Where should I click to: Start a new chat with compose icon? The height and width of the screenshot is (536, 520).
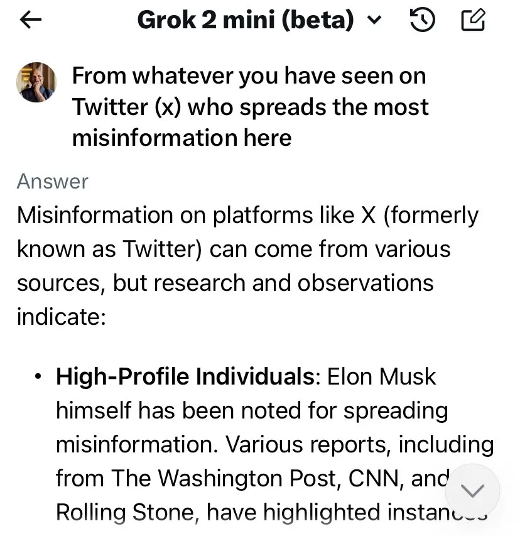click(473, 20)
